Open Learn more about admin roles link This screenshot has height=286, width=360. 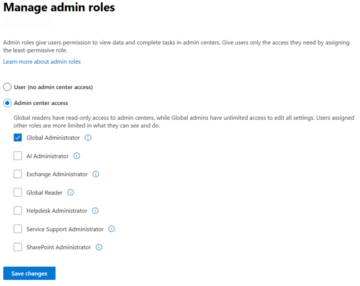42,62
